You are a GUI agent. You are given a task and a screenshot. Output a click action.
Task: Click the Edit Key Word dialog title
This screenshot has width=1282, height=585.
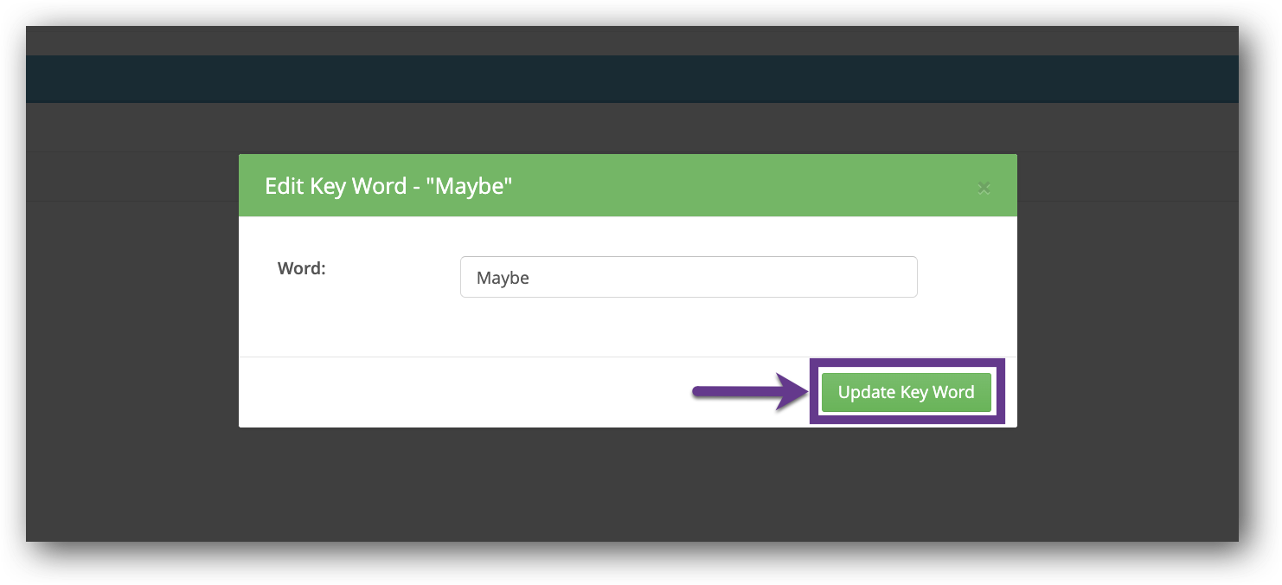coord(388,186)
